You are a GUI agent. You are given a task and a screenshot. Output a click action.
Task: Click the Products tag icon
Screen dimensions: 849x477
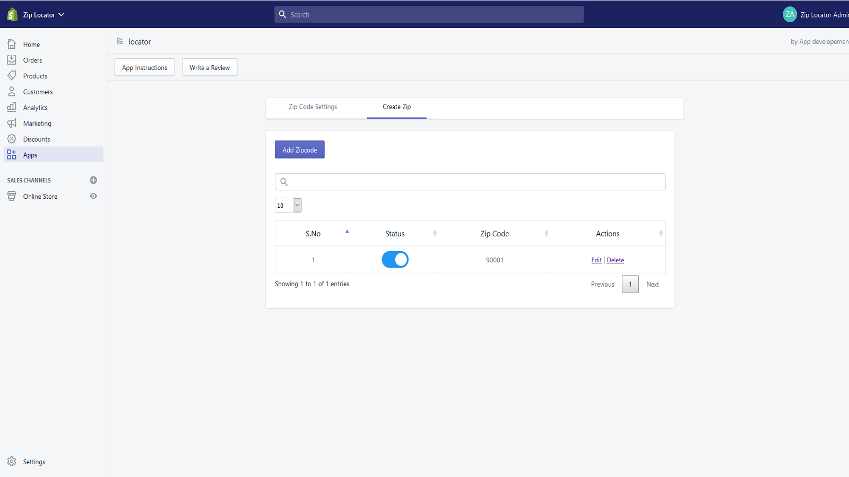tap(12, 76)
